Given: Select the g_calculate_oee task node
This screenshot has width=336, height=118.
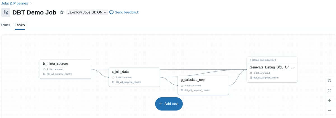Looking at the screenshot, I should click(x=203, y=85).
